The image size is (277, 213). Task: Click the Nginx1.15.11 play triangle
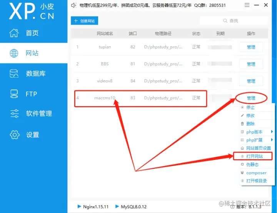79,206
